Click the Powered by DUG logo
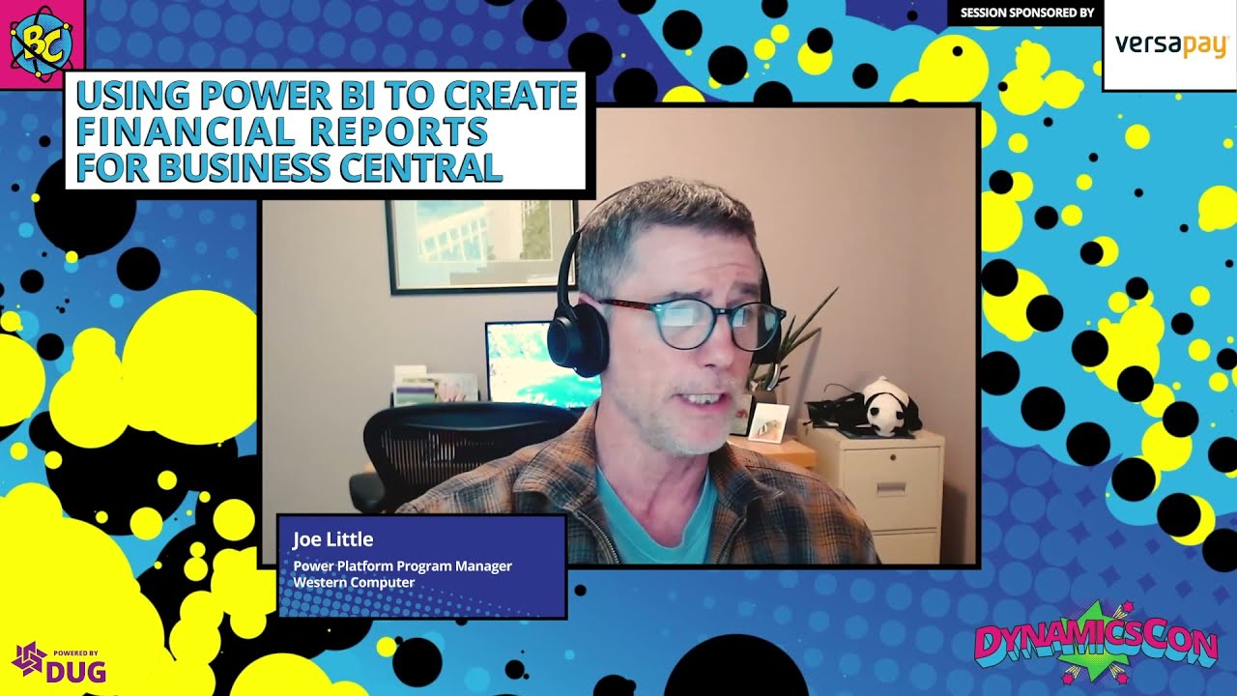 click(x=59, y=662)
